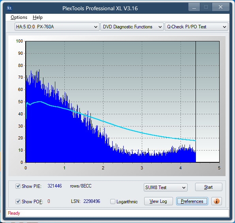Close the PlexTools Professional window
The width and height of the screenshot is (235, 223).
click(221, 7)
